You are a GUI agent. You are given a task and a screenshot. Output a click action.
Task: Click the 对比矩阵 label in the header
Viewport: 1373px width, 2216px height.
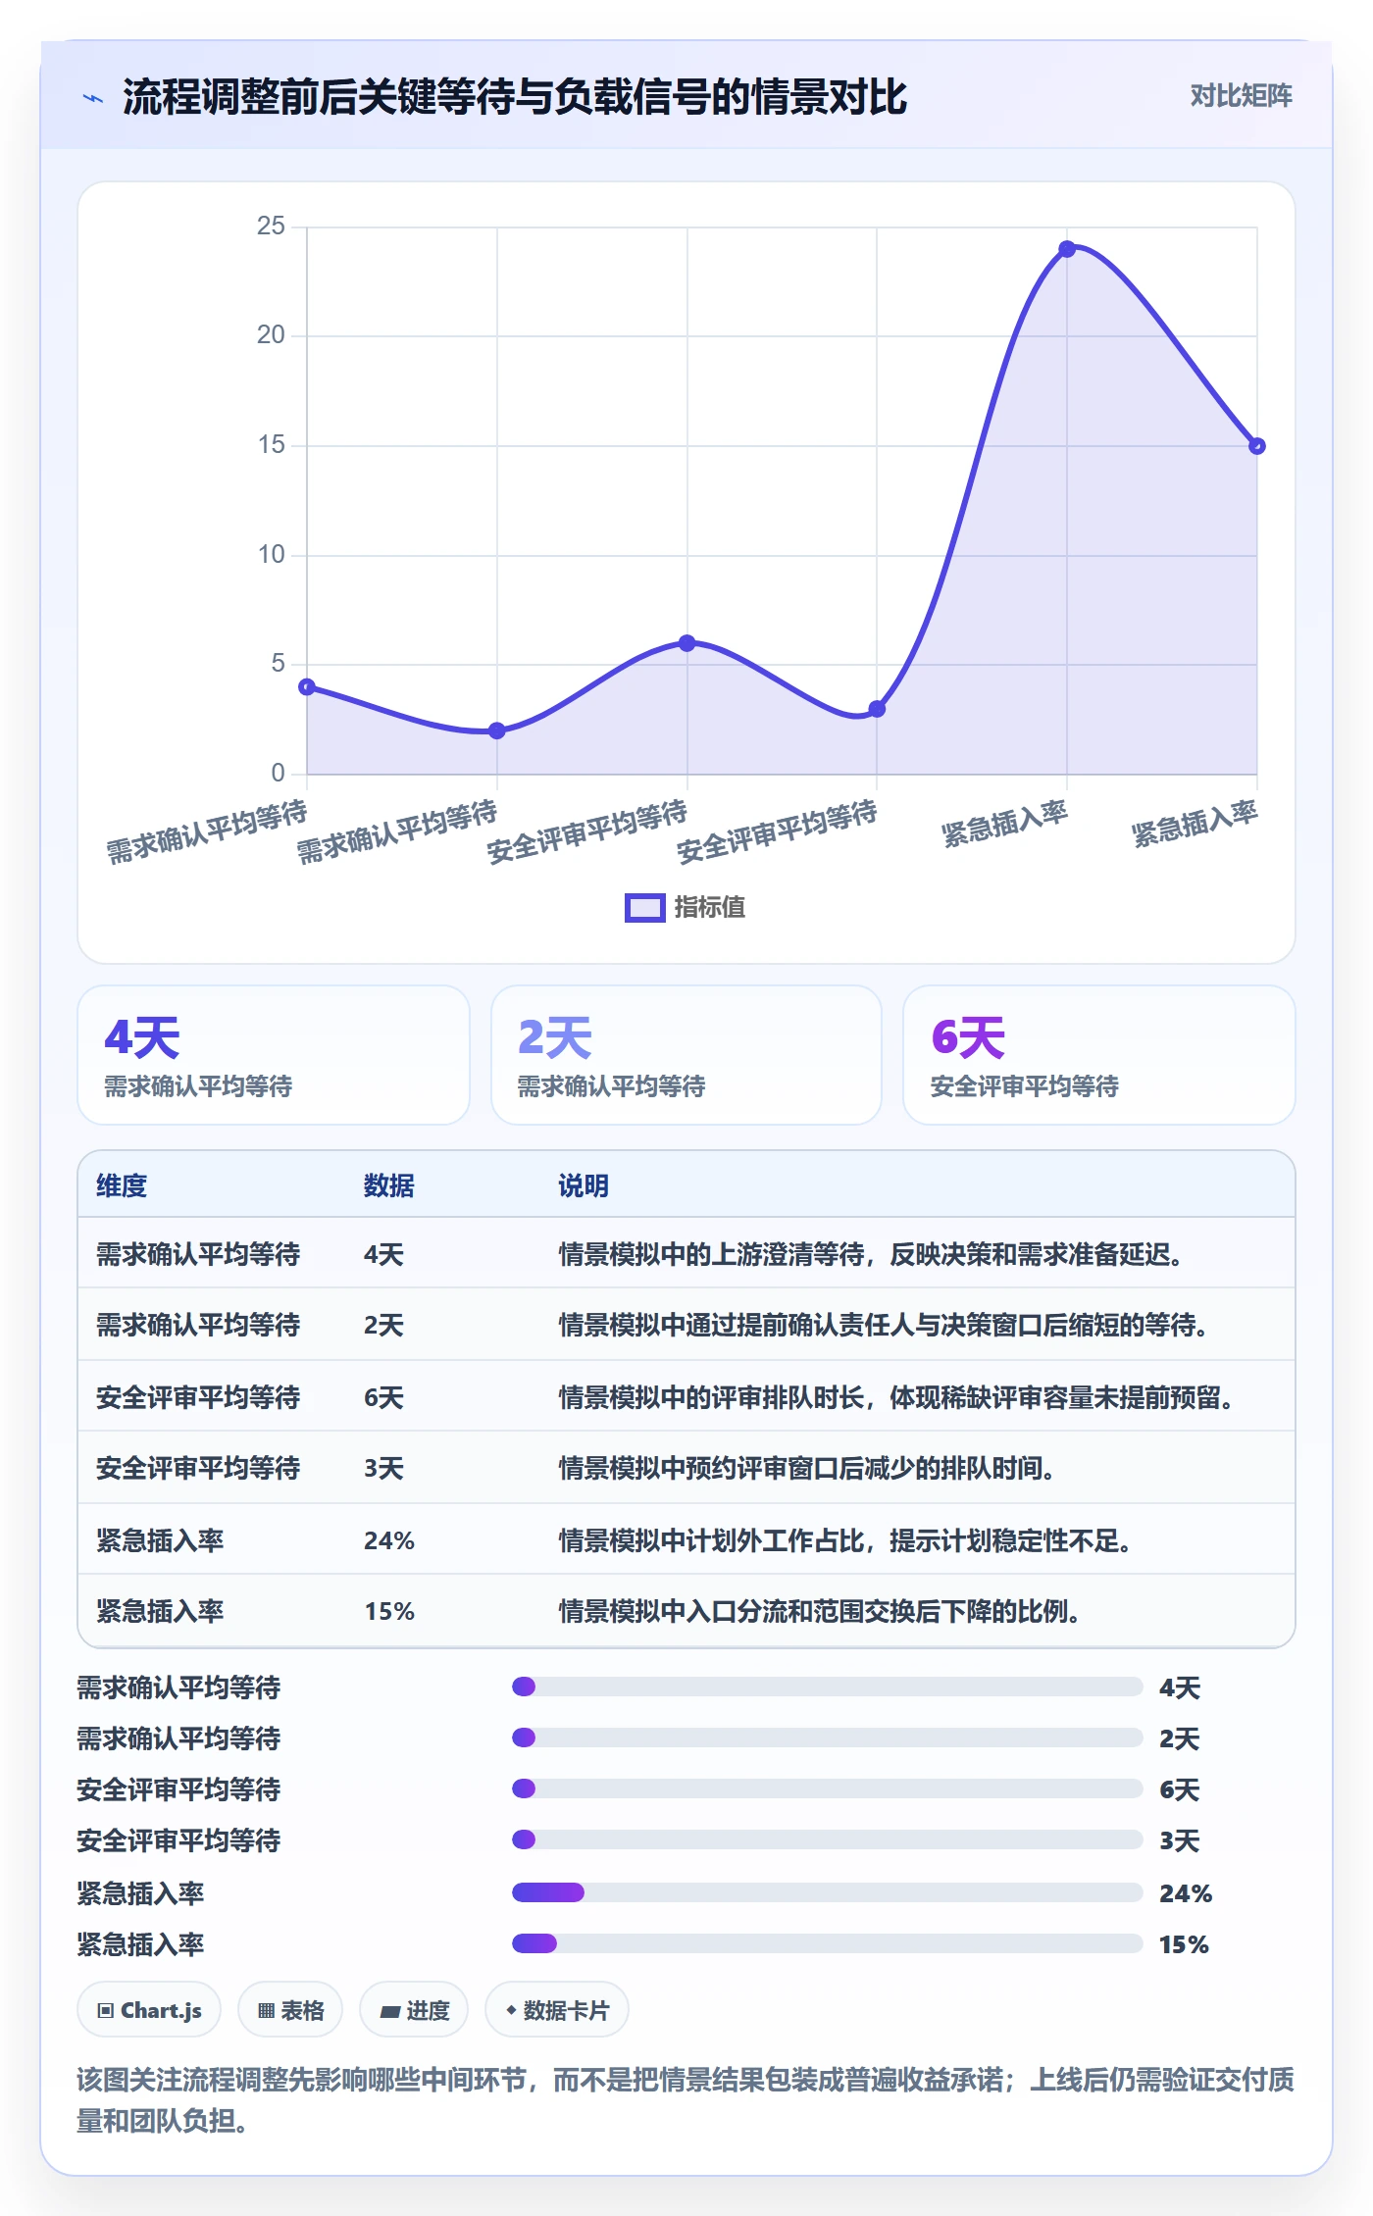(x=1241, y=95)
